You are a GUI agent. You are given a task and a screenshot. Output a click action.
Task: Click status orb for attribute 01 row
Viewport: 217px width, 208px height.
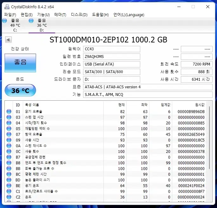click(9, 111)
